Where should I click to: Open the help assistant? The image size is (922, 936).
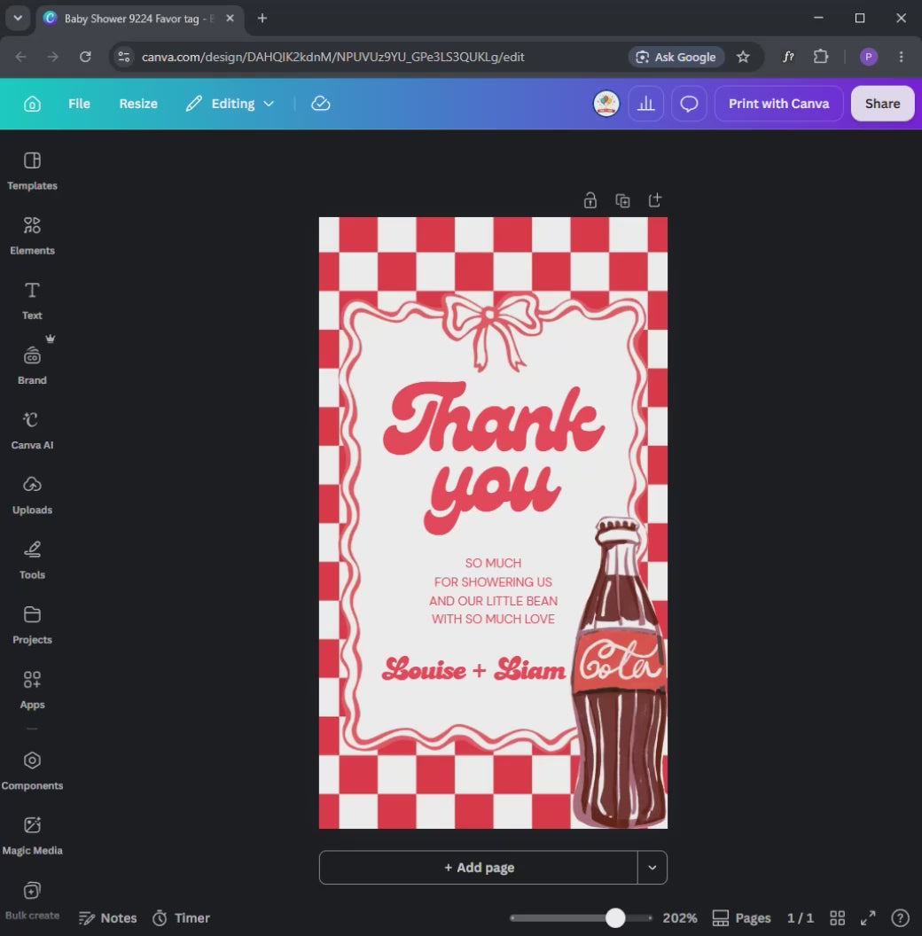coord(900,917)
